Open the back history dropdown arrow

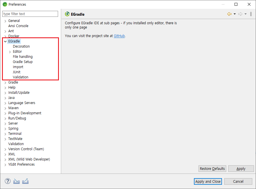[x=235, y=14]
